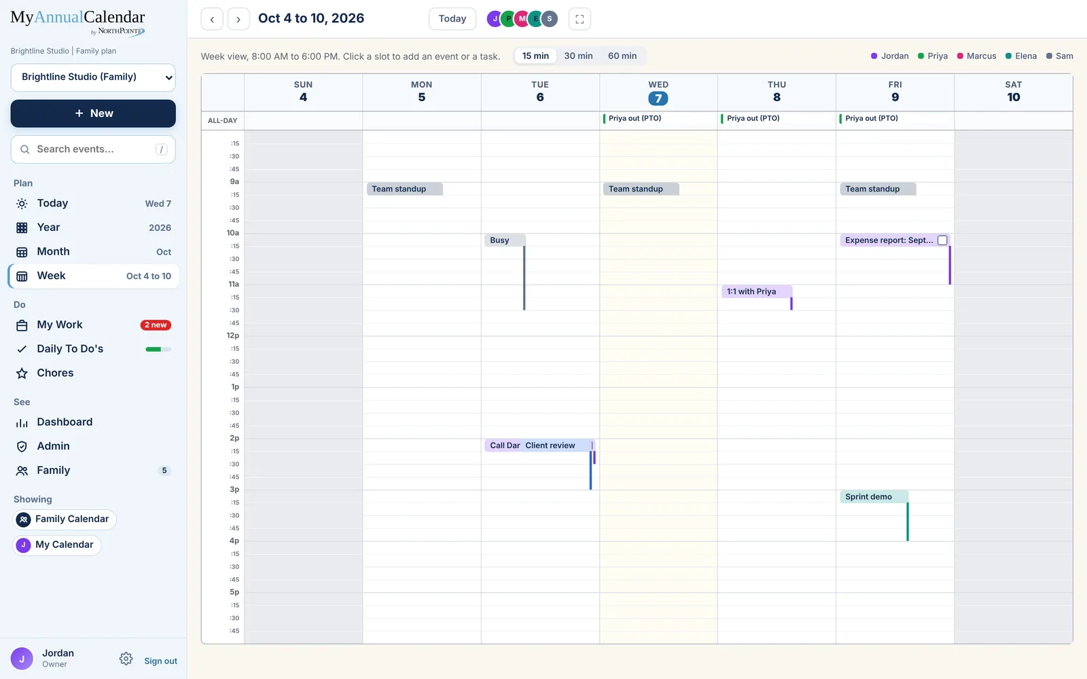1087x679 pixels.
Task: Jump to Today button in header
Action: [x=452, y=19]
